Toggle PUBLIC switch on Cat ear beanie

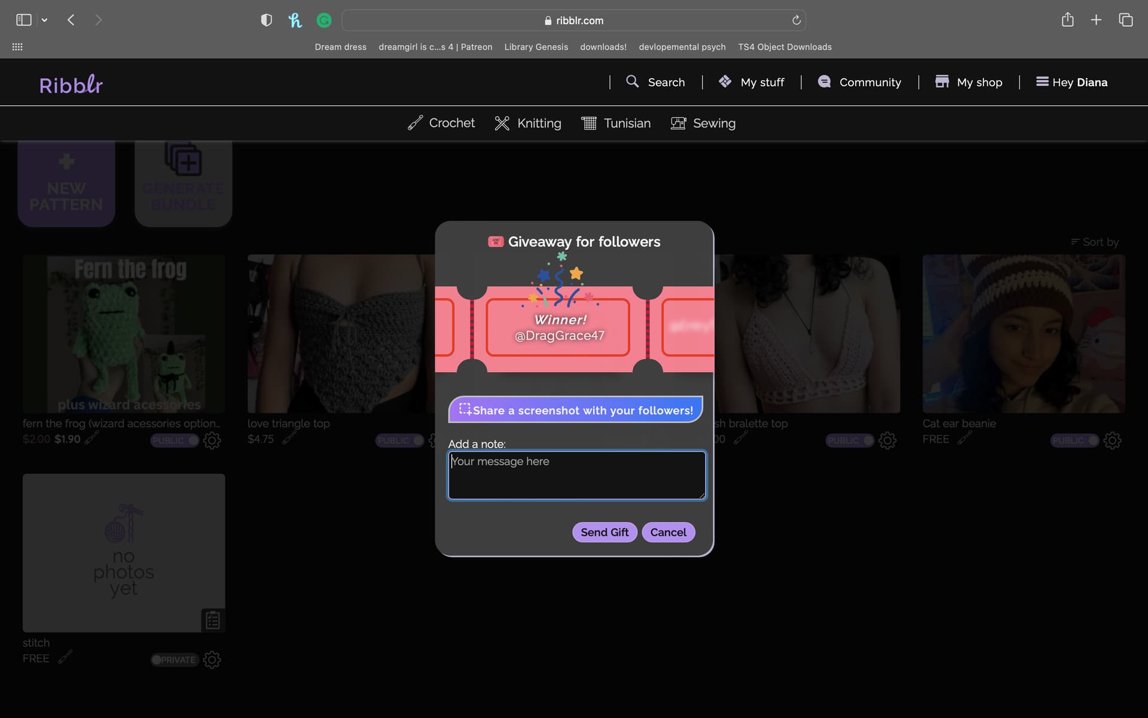(1074, 441)
